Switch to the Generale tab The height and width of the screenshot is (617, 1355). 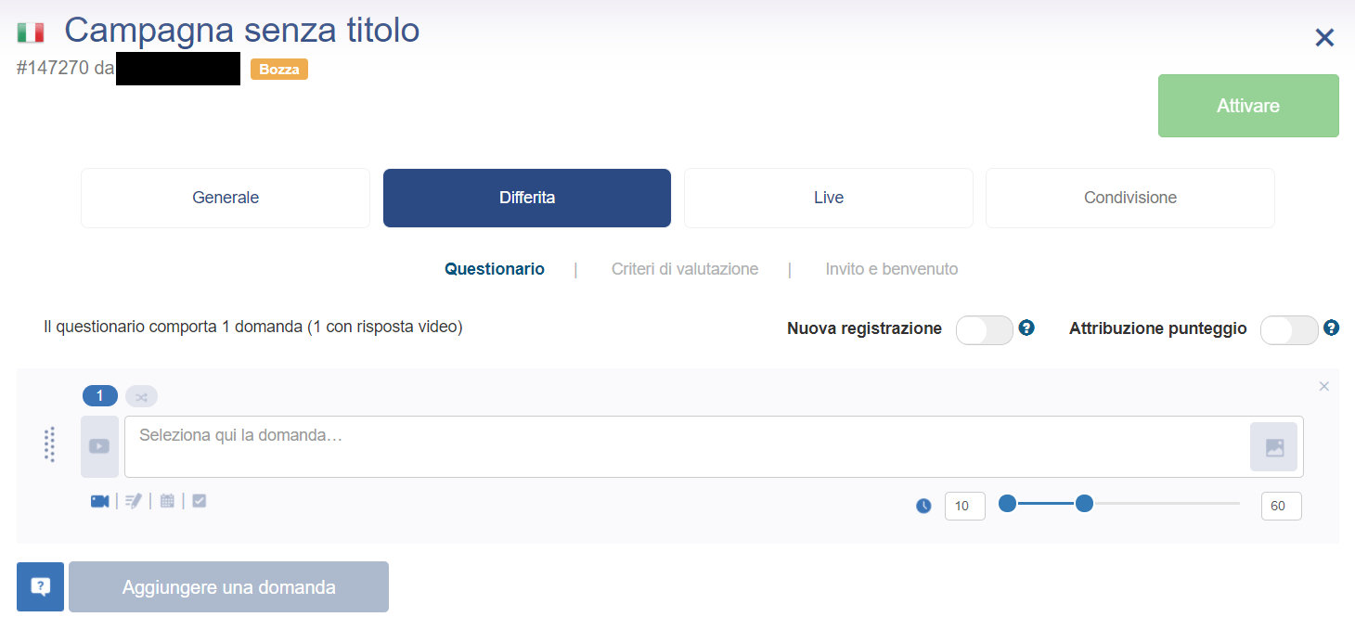coord(226,198)
